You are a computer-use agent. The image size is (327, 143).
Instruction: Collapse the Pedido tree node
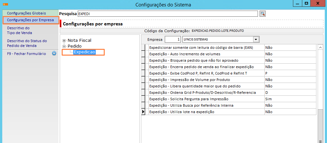[64, 46]
